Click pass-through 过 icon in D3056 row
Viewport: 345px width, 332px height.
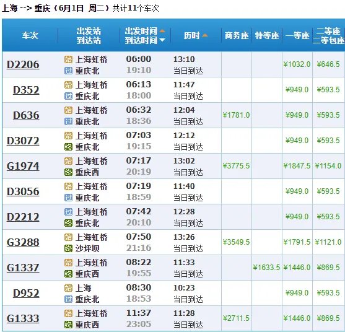point(68,198)
